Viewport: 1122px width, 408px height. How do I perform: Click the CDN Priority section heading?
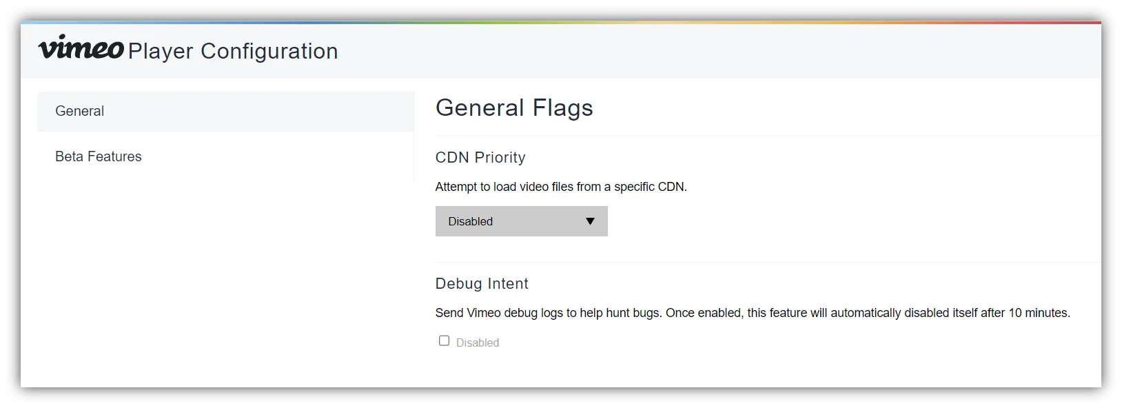click(480, 157)
